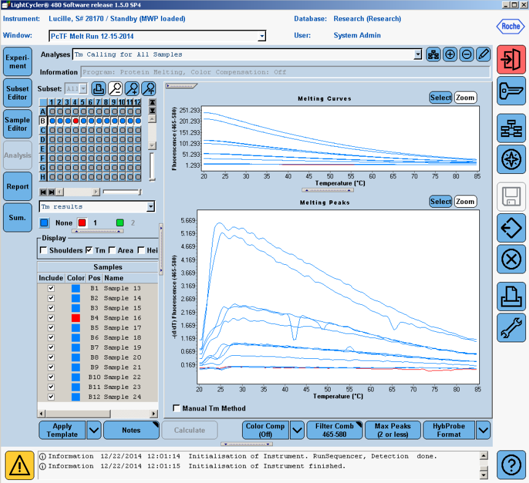Toggle the Manual Tm Method checkbox
529x483 pixels.
177,408
